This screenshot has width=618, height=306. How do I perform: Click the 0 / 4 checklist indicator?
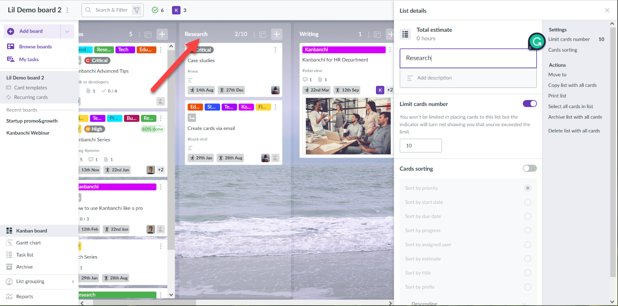click(x=109, y=91)
